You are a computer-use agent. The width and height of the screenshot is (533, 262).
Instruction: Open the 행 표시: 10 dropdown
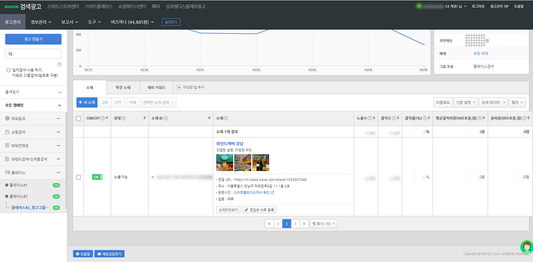[x=324, y=224]
